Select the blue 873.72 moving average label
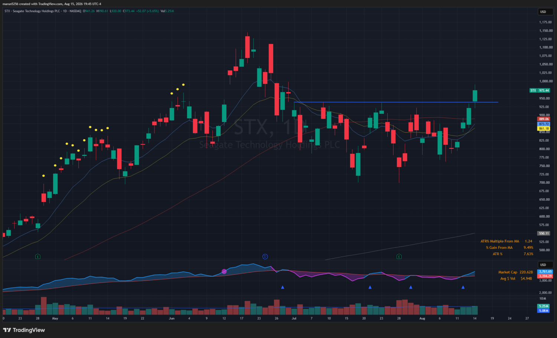This screenshot has height=338, width=557. [544, 124]
